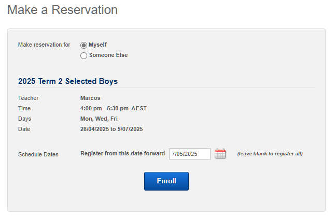Focus the register-from date input field
This screenshot has height=218, width=335.
click(x=190, y=154)
